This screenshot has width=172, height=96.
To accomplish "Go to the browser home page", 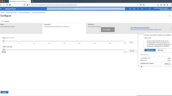I will (x=10, y=5).
